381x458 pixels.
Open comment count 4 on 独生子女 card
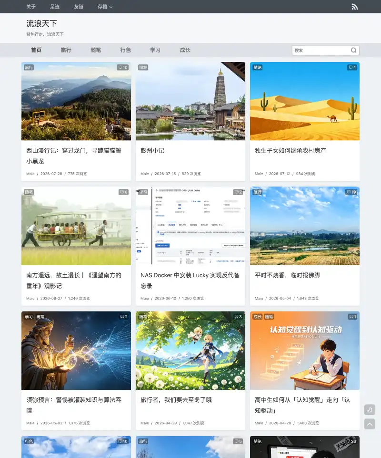[x=352, y=67]
